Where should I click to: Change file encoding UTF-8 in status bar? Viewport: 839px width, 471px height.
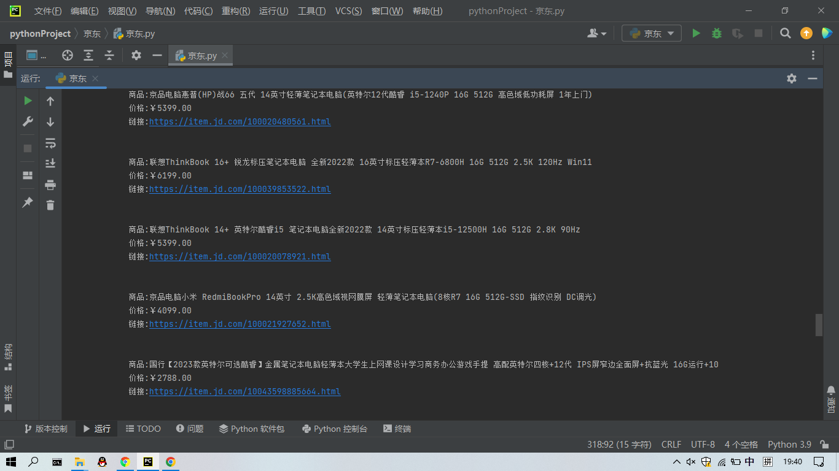pos(703,445)
